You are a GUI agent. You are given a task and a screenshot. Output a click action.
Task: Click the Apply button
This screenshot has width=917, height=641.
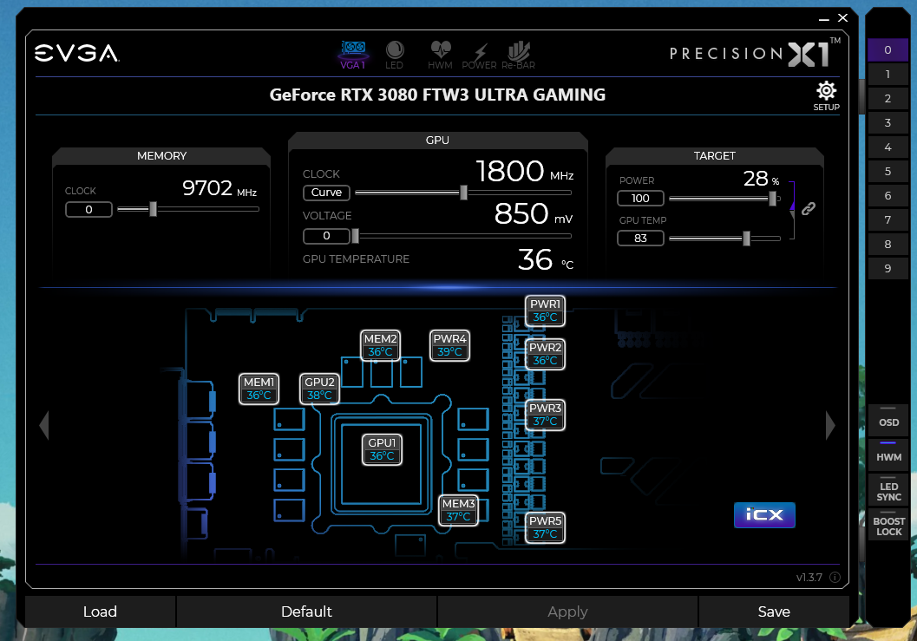coord(567,612)
